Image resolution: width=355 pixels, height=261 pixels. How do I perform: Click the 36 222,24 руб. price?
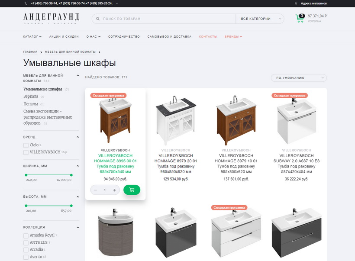297,179
